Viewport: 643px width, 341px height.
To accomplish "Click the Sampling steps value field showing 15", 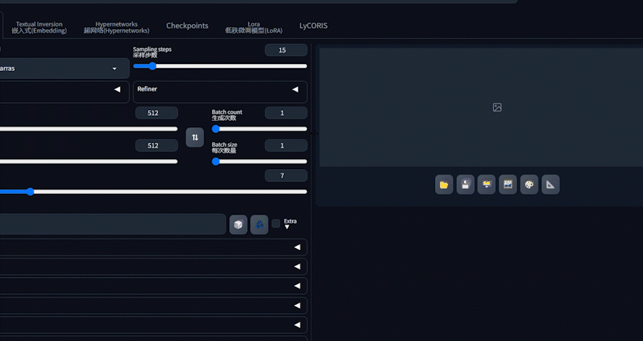I will point(286,50).
